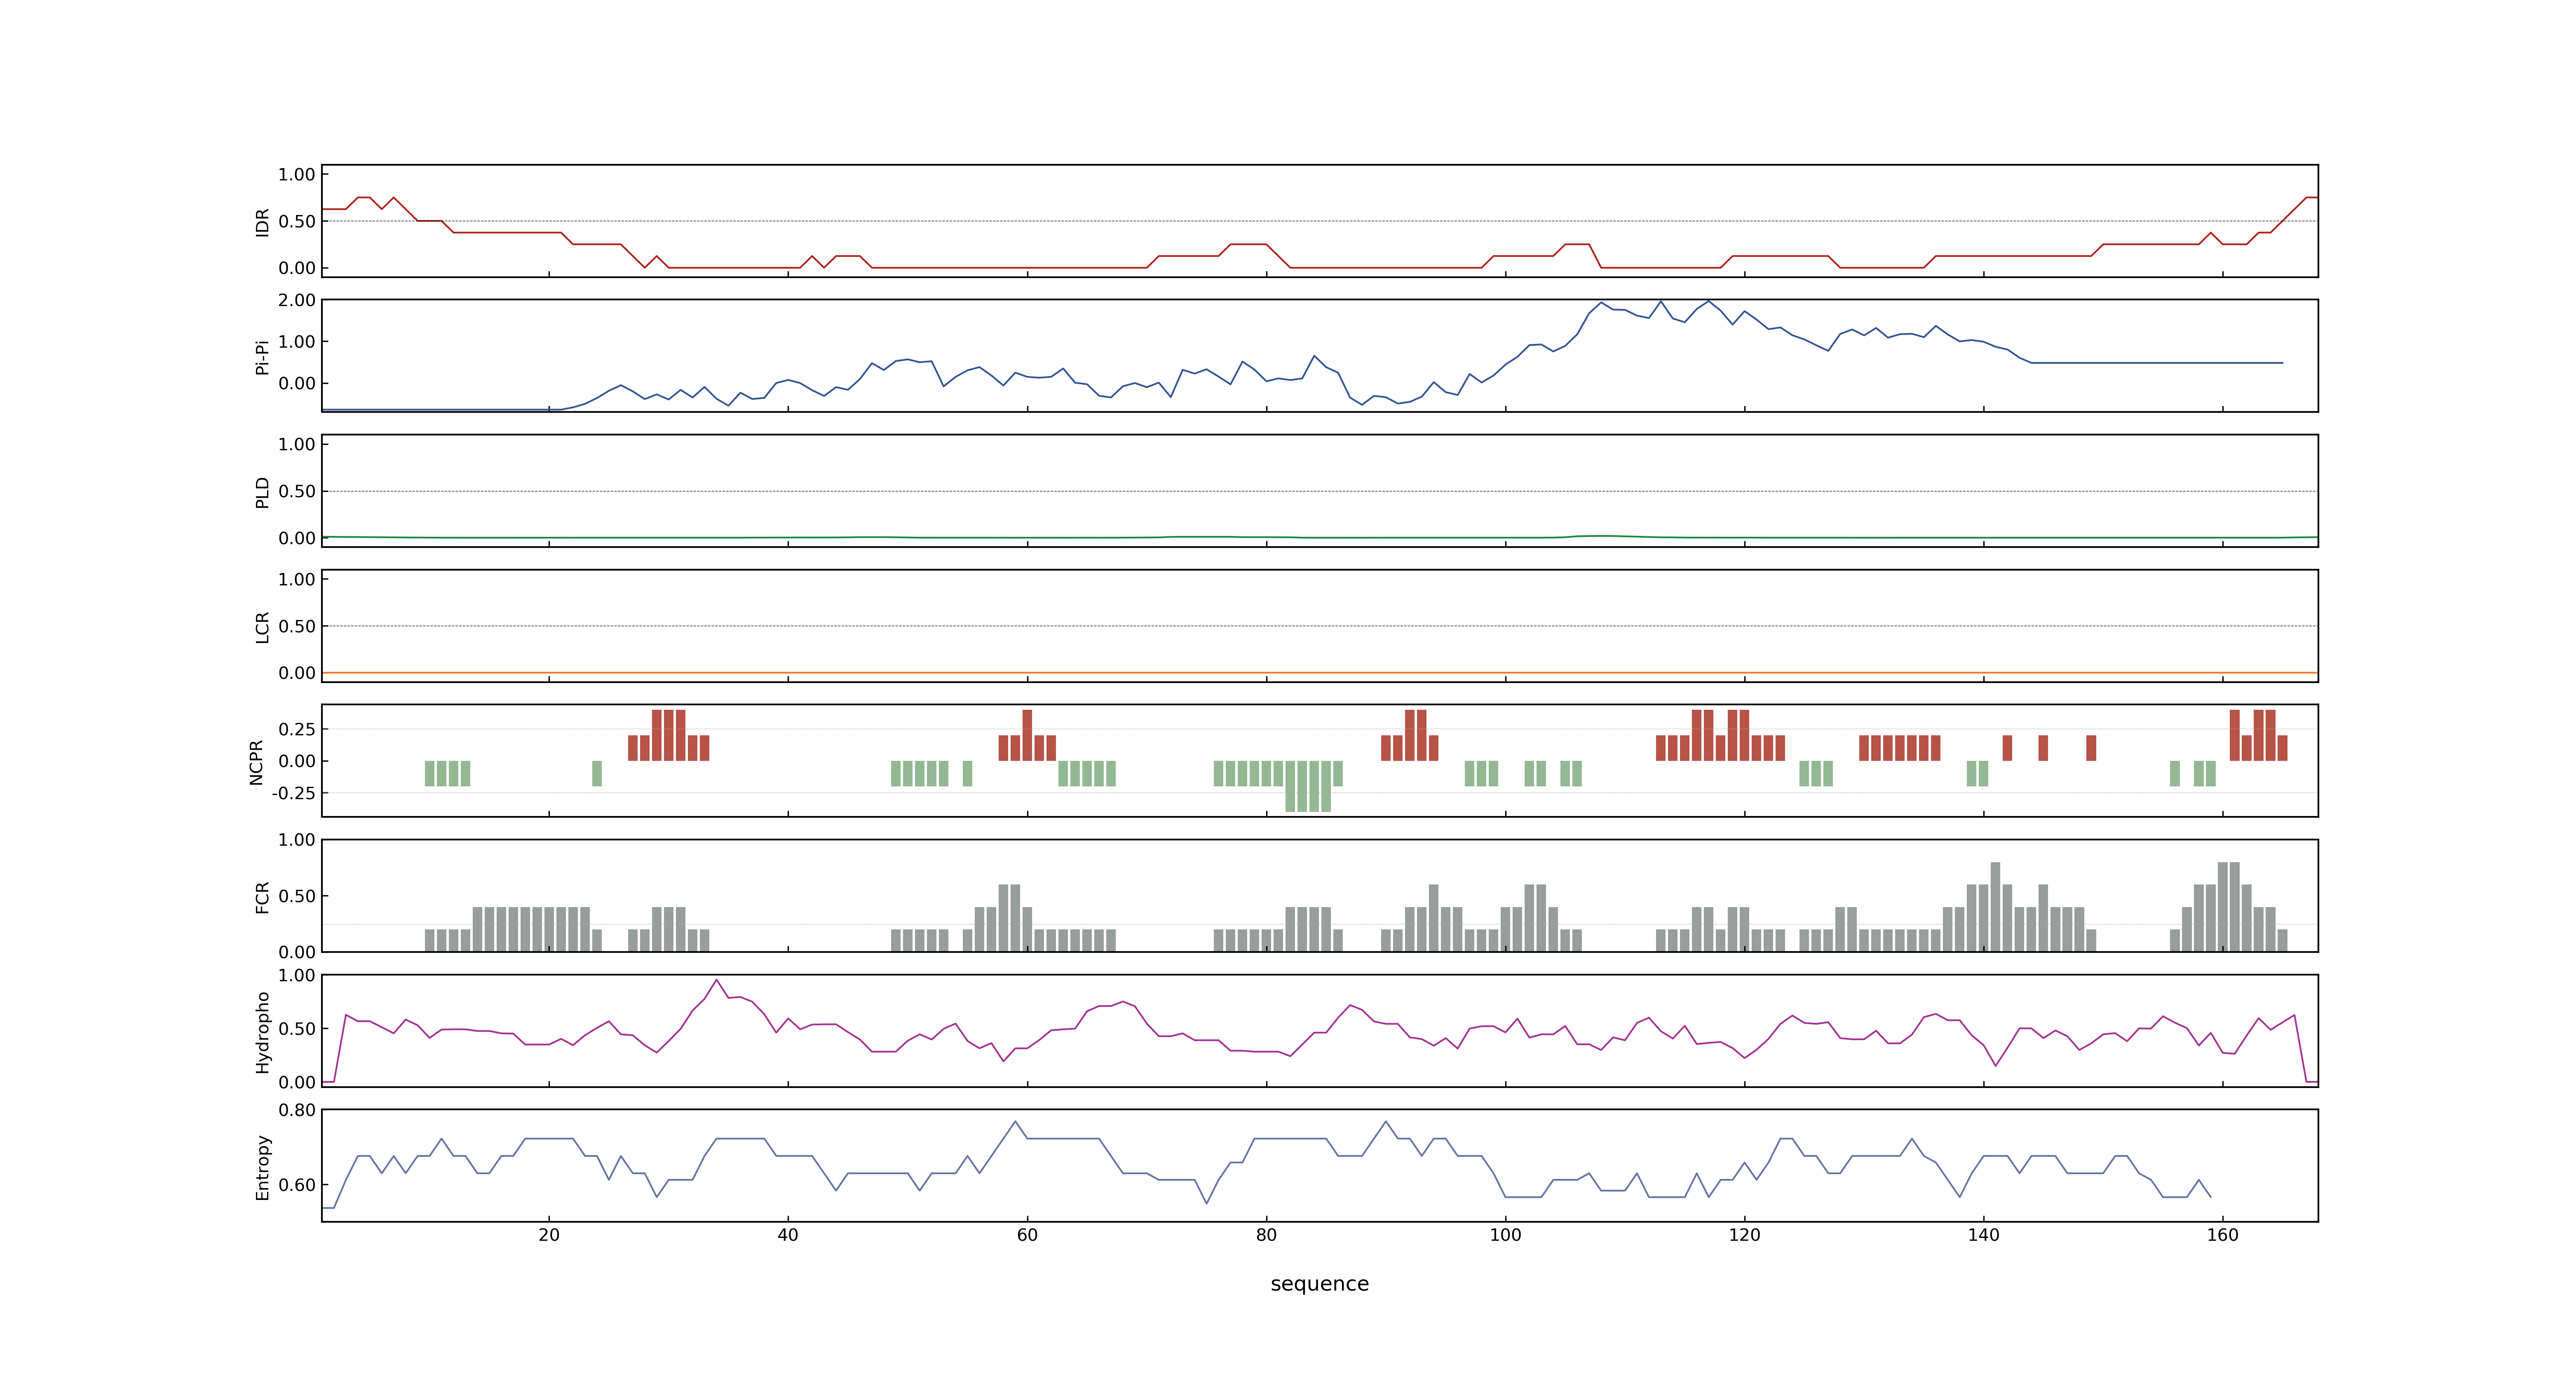
Task: Click the 0.00 tick on NCPR axis
Action: point(297,761)
